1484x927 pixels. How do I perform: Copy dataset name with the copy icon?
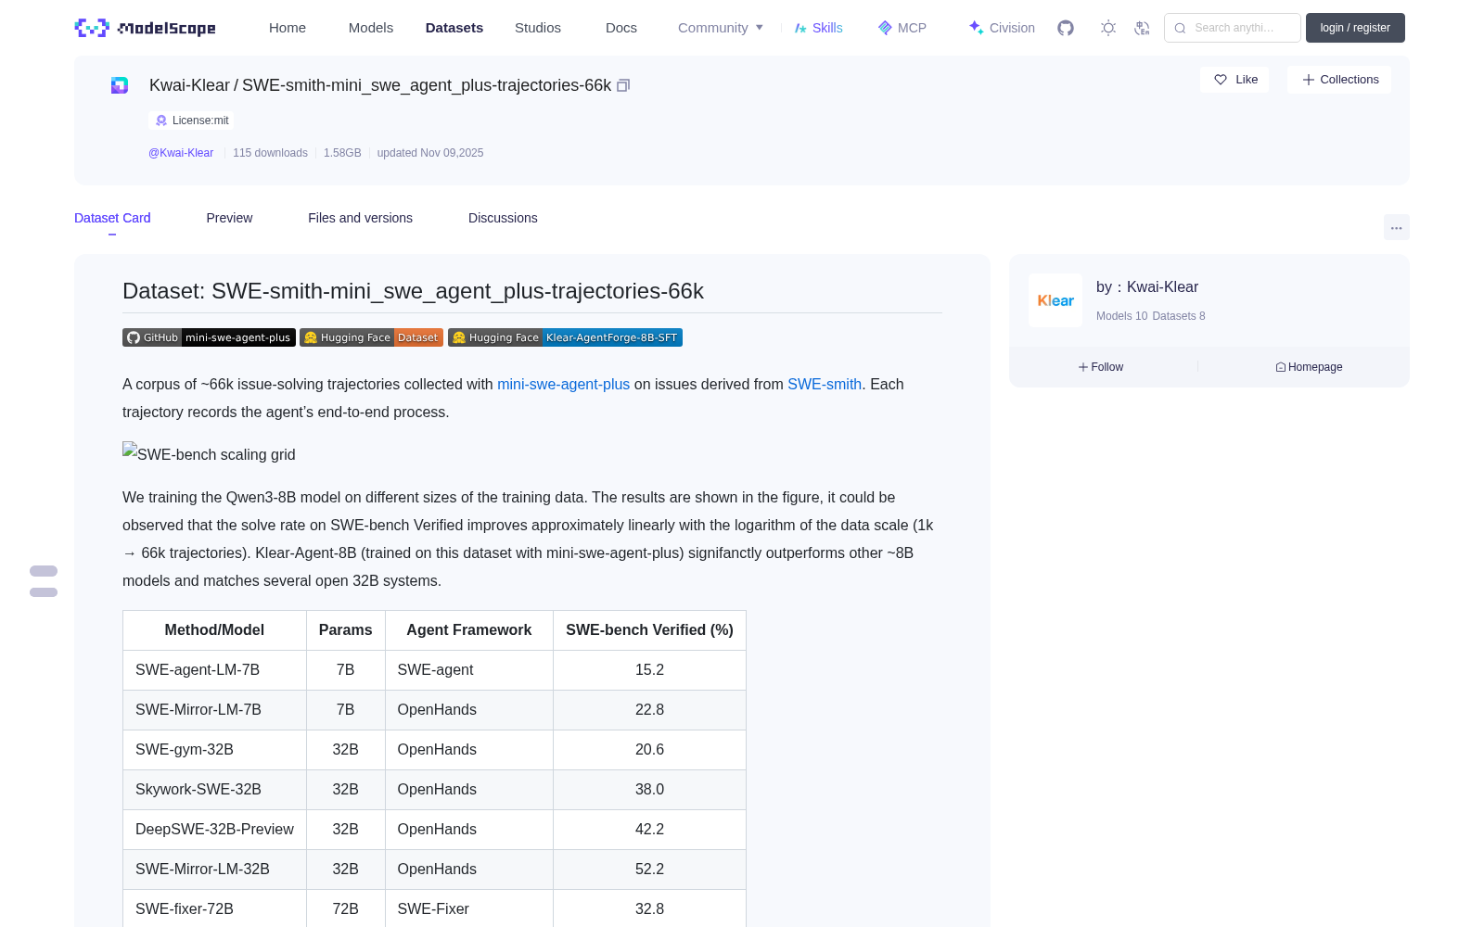623,85
